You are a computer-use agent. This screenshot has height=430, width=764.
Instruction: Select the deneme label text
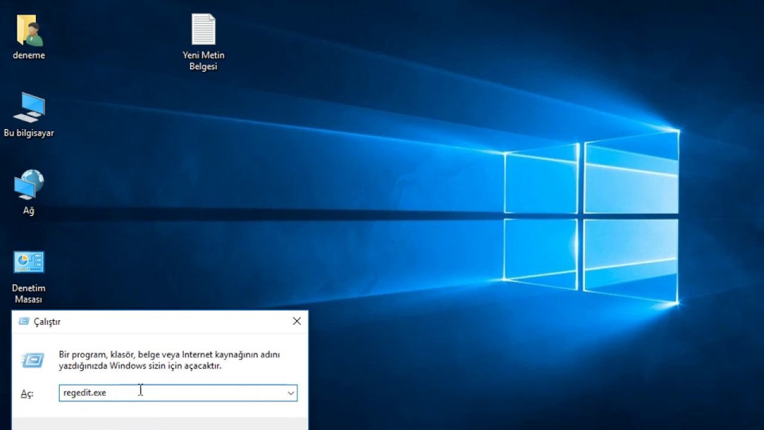29,55
